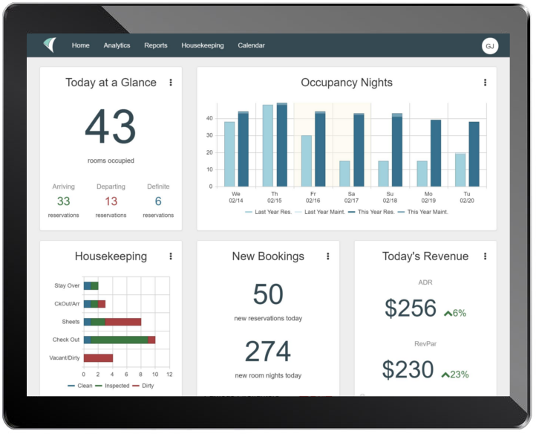Open Today at a Glance options menu
The width and height of the screenshot is (536, 434).
(171, 82)
